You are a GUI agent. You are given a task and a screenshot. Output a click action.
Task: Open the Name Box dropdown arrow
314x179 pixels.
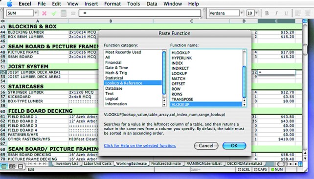[36, 13]
